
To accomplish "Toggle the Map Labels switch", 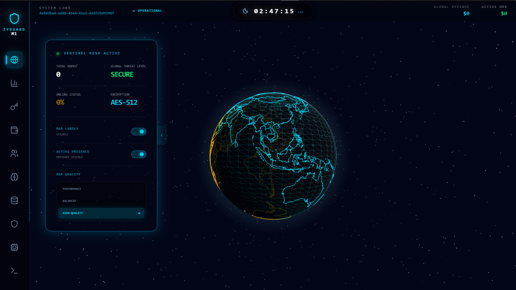I will point(139,132).
